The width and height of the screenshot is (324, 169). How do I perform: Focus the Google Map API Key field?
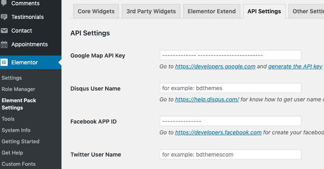[231, 55]
